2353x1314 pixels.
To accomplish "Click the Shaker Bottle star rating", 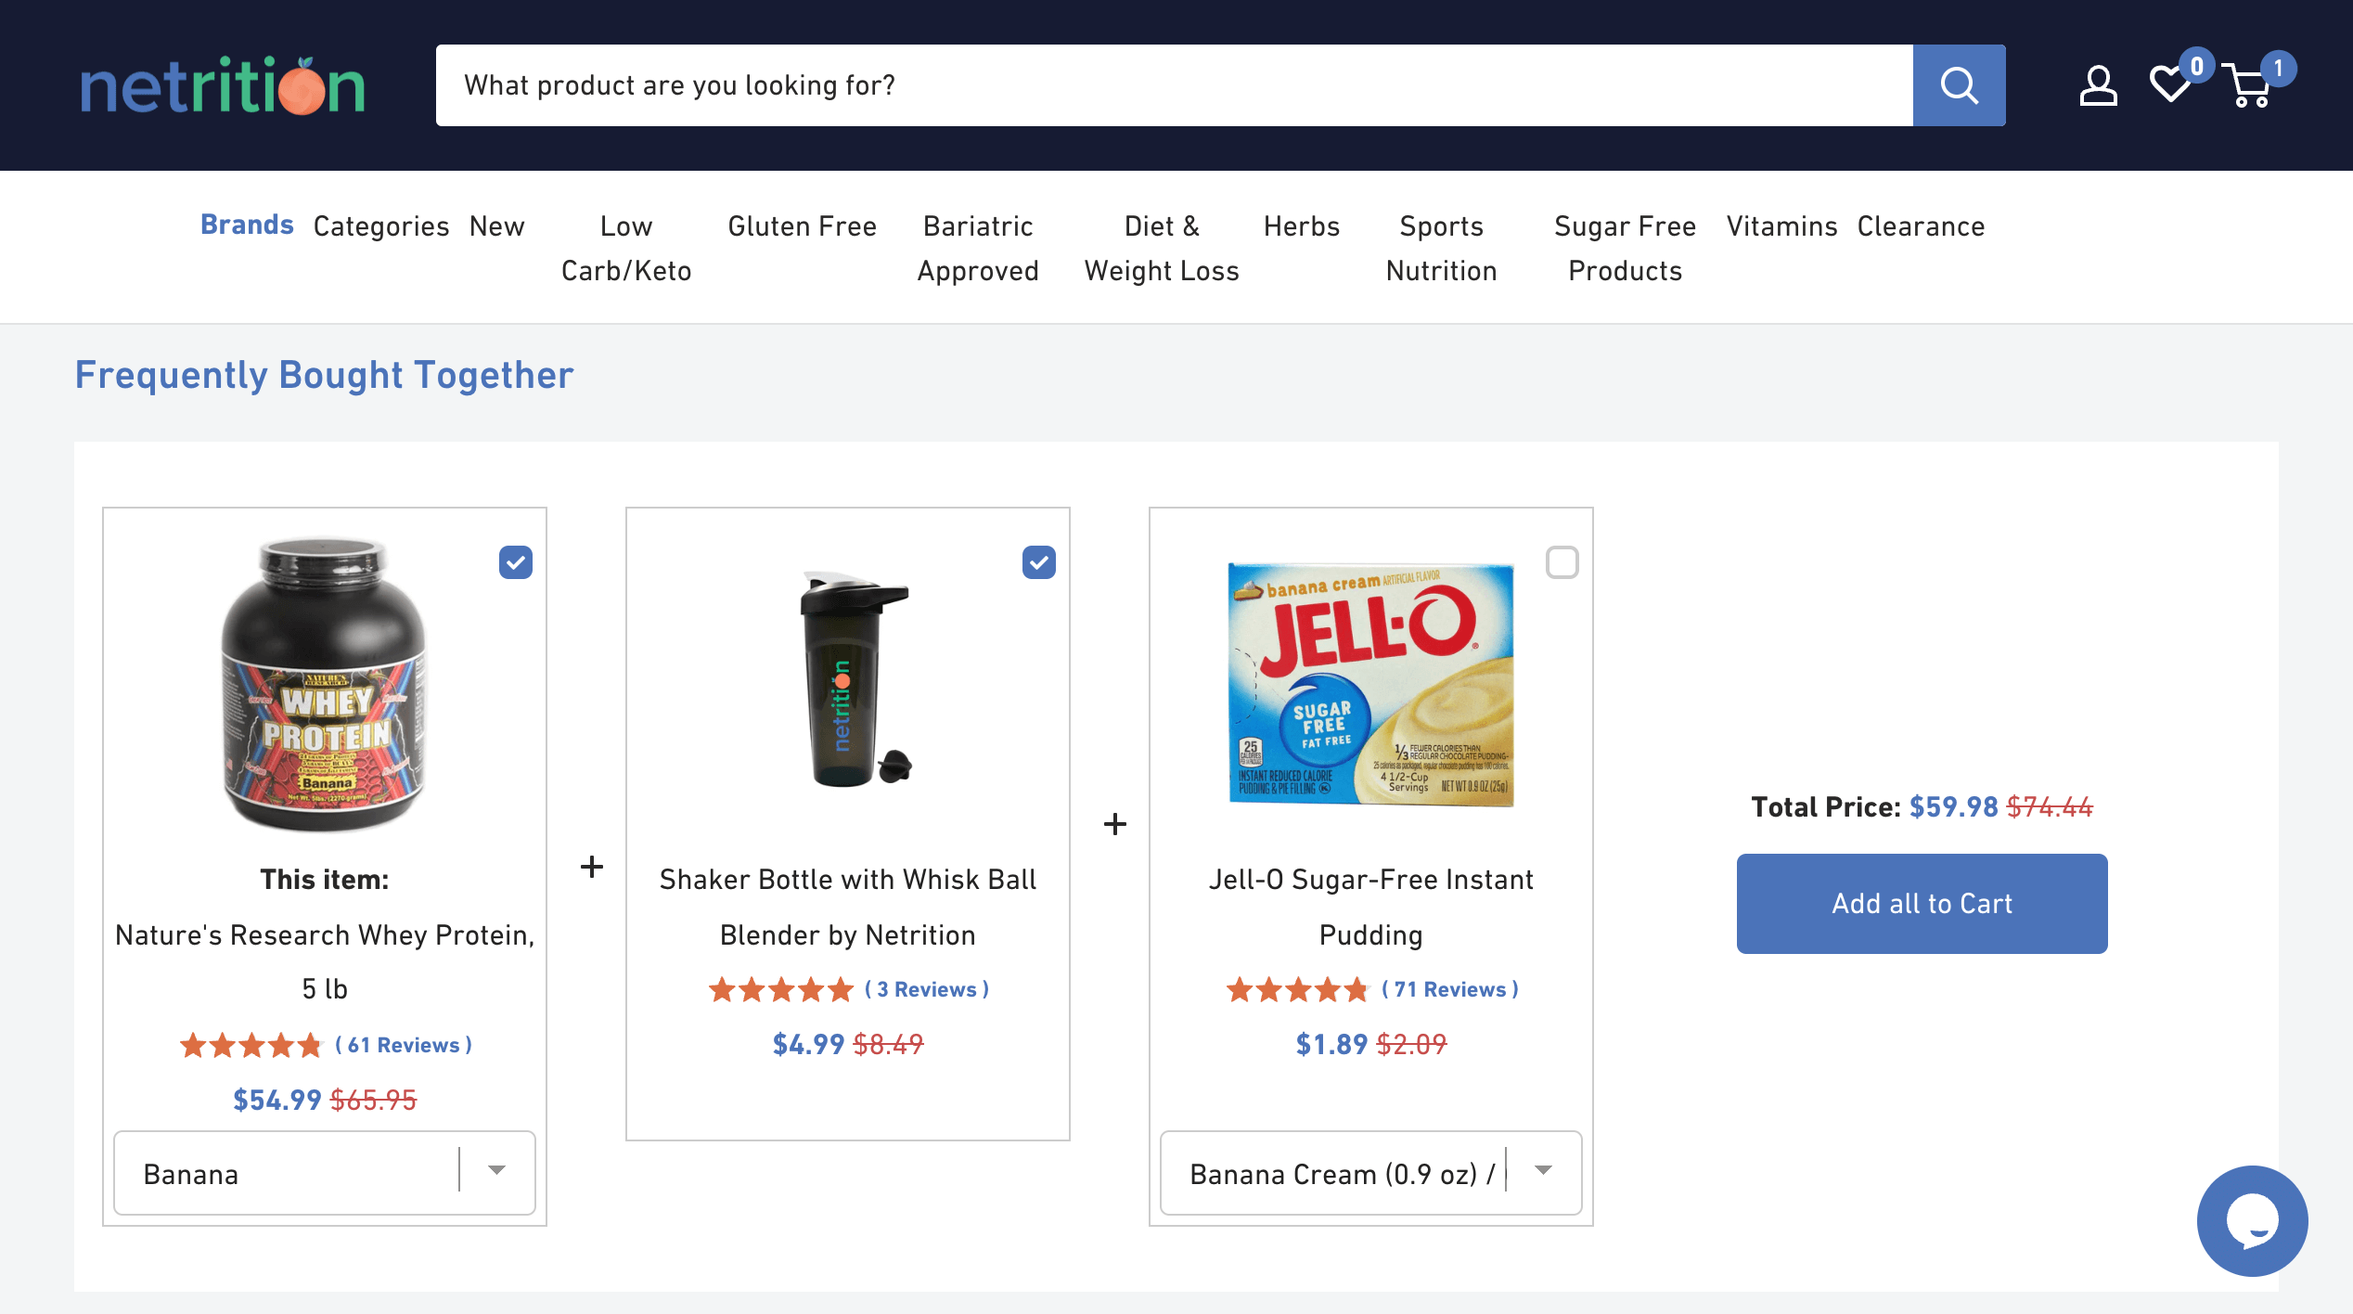I will click(781, 989).
